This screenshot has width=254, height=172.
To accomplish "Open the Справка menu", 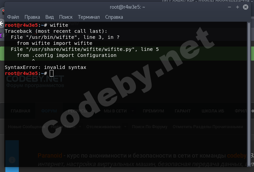I will [x=114, y=17].
